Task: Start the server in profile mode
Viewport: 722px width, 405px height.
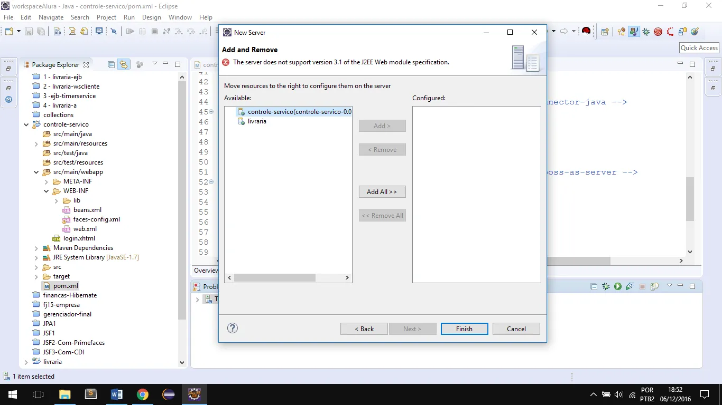Action: tap(630, 286)
